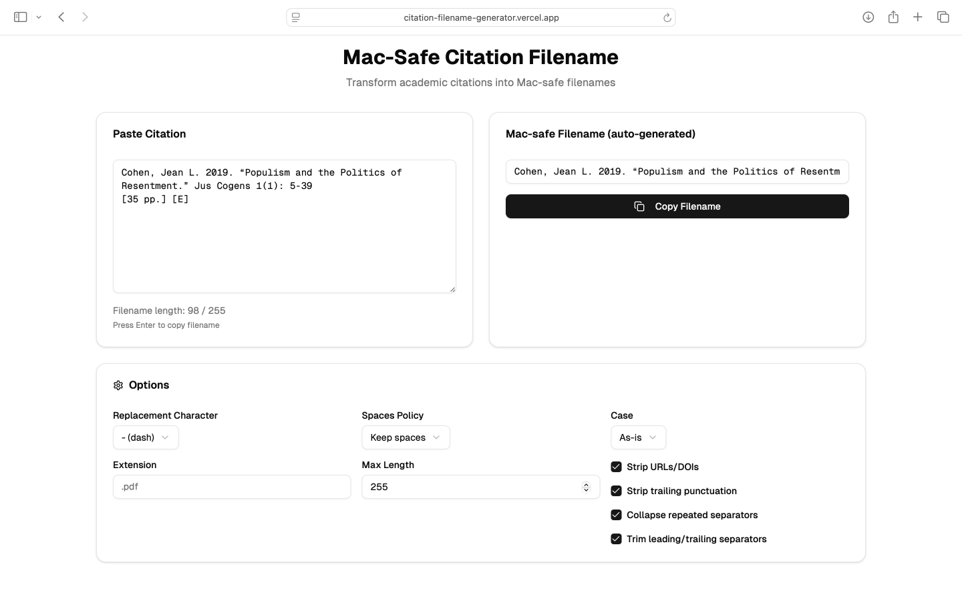Open the Case dropdown

coord(638,437)
